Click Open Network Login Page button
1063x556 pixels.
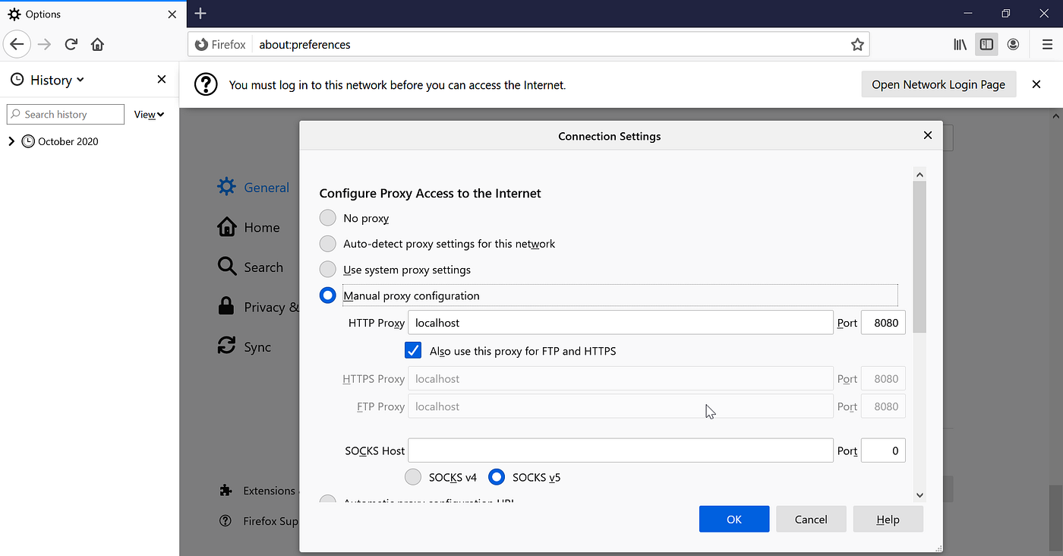click(x=938, y=84)
